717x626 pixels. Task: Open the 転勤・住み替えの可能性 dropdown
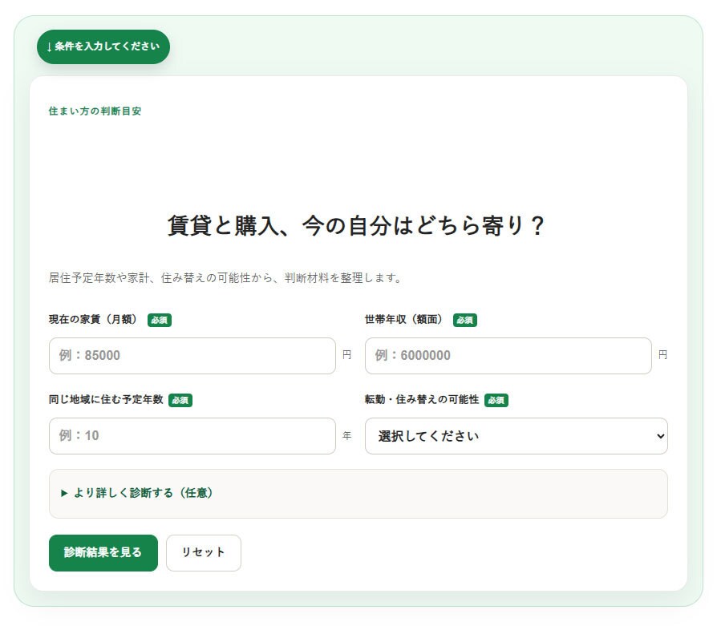pos(516,435)
